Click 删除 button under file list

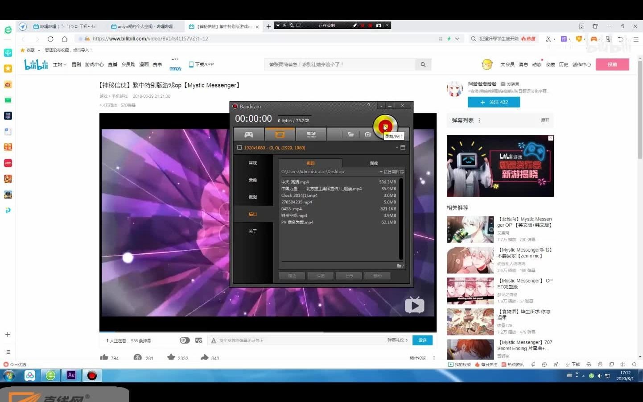(377, 276)
